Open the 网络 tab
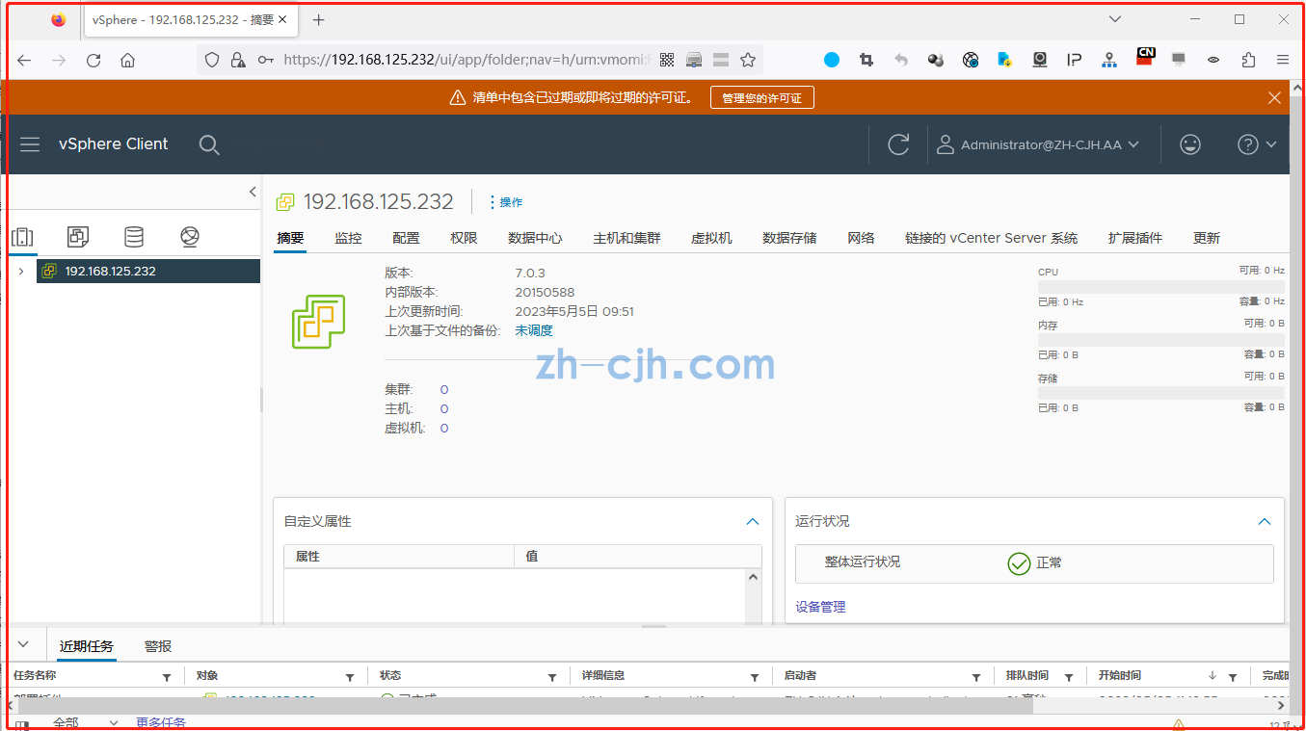Screen dimensions: 1306x731 pyautogui.click(x=861, y=238)
